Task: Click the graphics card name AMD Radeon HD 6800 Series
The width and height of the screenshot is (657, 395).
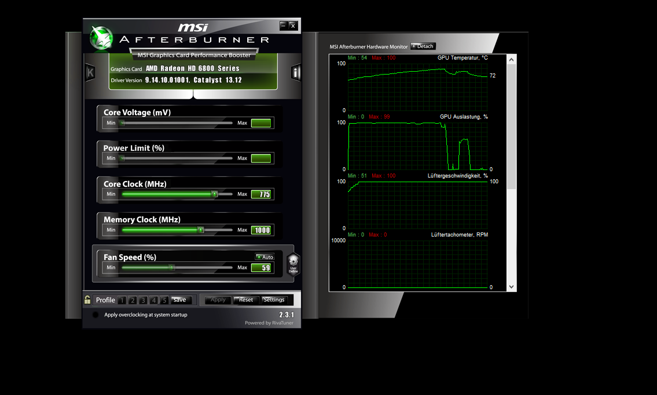Action: pyautogui.click(x=193, y=69)
